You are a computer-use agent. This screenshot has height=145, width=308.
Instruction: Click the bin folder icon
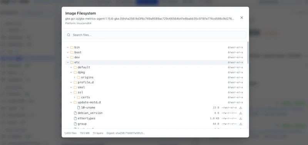click(72, 47)
